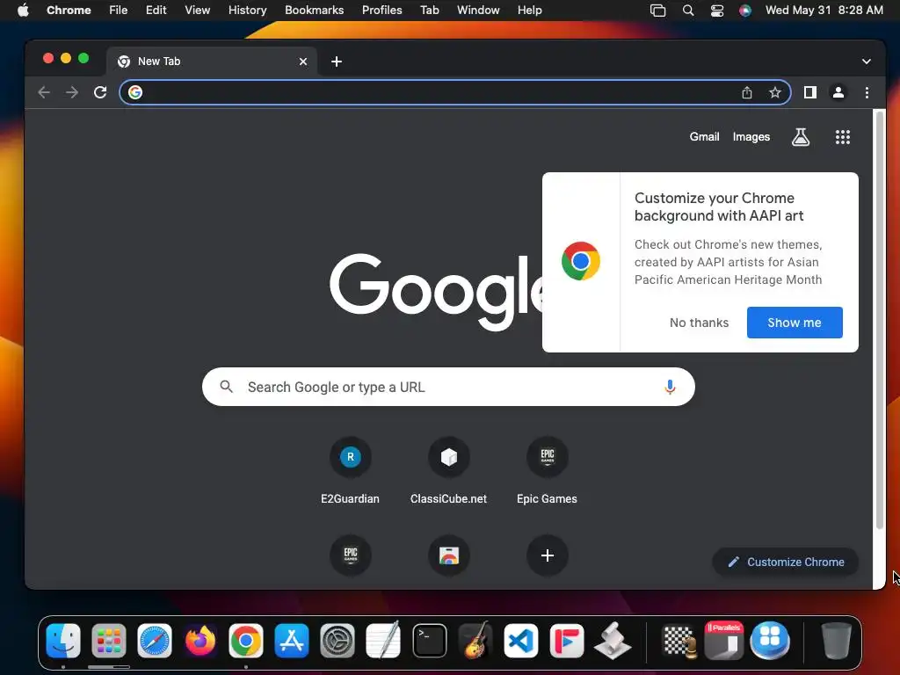Toggle the Chrome side panel icon
This screenshot has height=675, width=900.
click(809, 92)
